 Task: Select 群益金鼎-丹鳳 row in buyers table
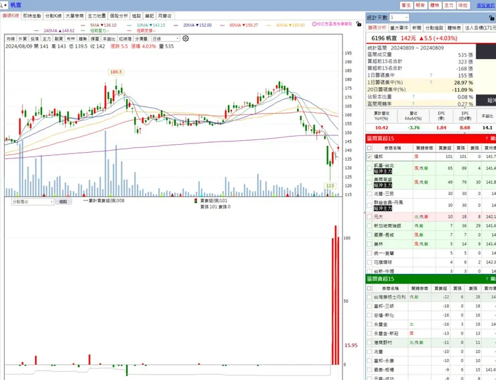(x=430, y=205)
